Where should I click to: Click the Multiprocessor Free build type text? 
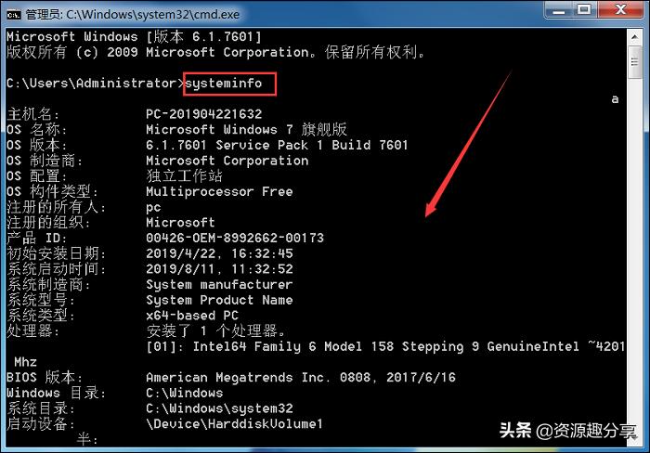pyautogui.click(x=219, y=191)
